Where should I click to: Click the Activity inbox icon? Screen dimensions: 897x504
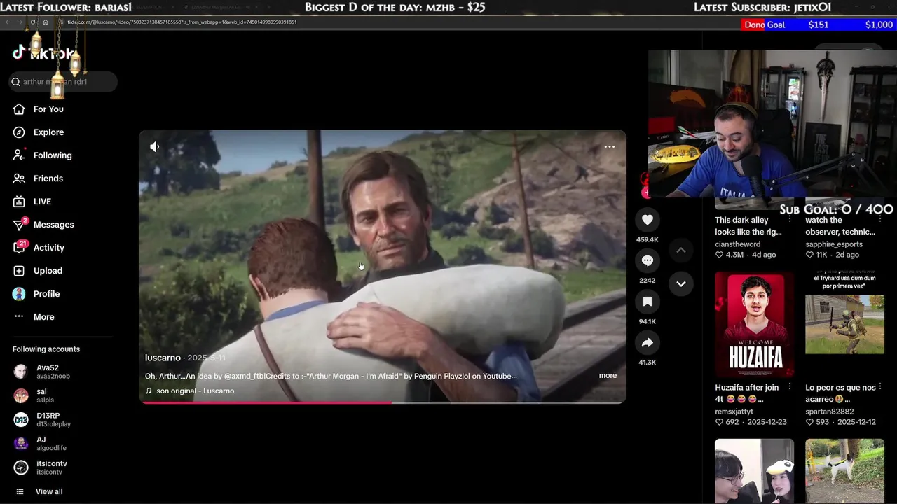(x=20, y=248)
